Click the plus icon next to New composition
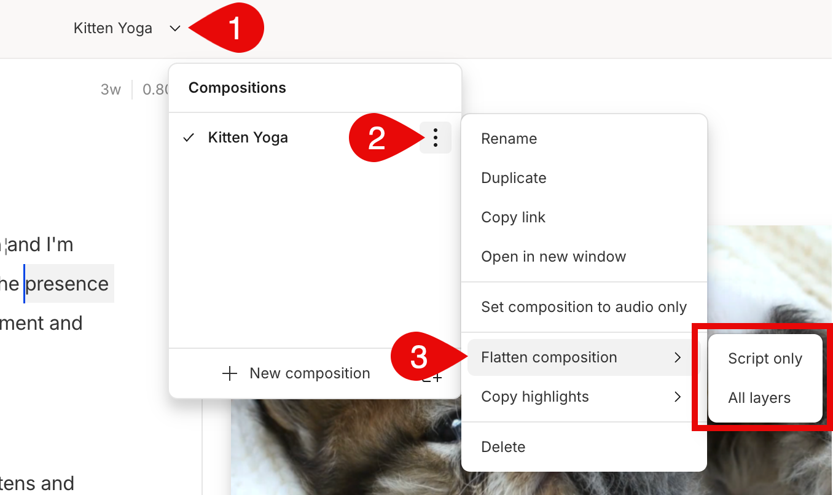Screen dimensions: 833x495 tap(230, 373)
